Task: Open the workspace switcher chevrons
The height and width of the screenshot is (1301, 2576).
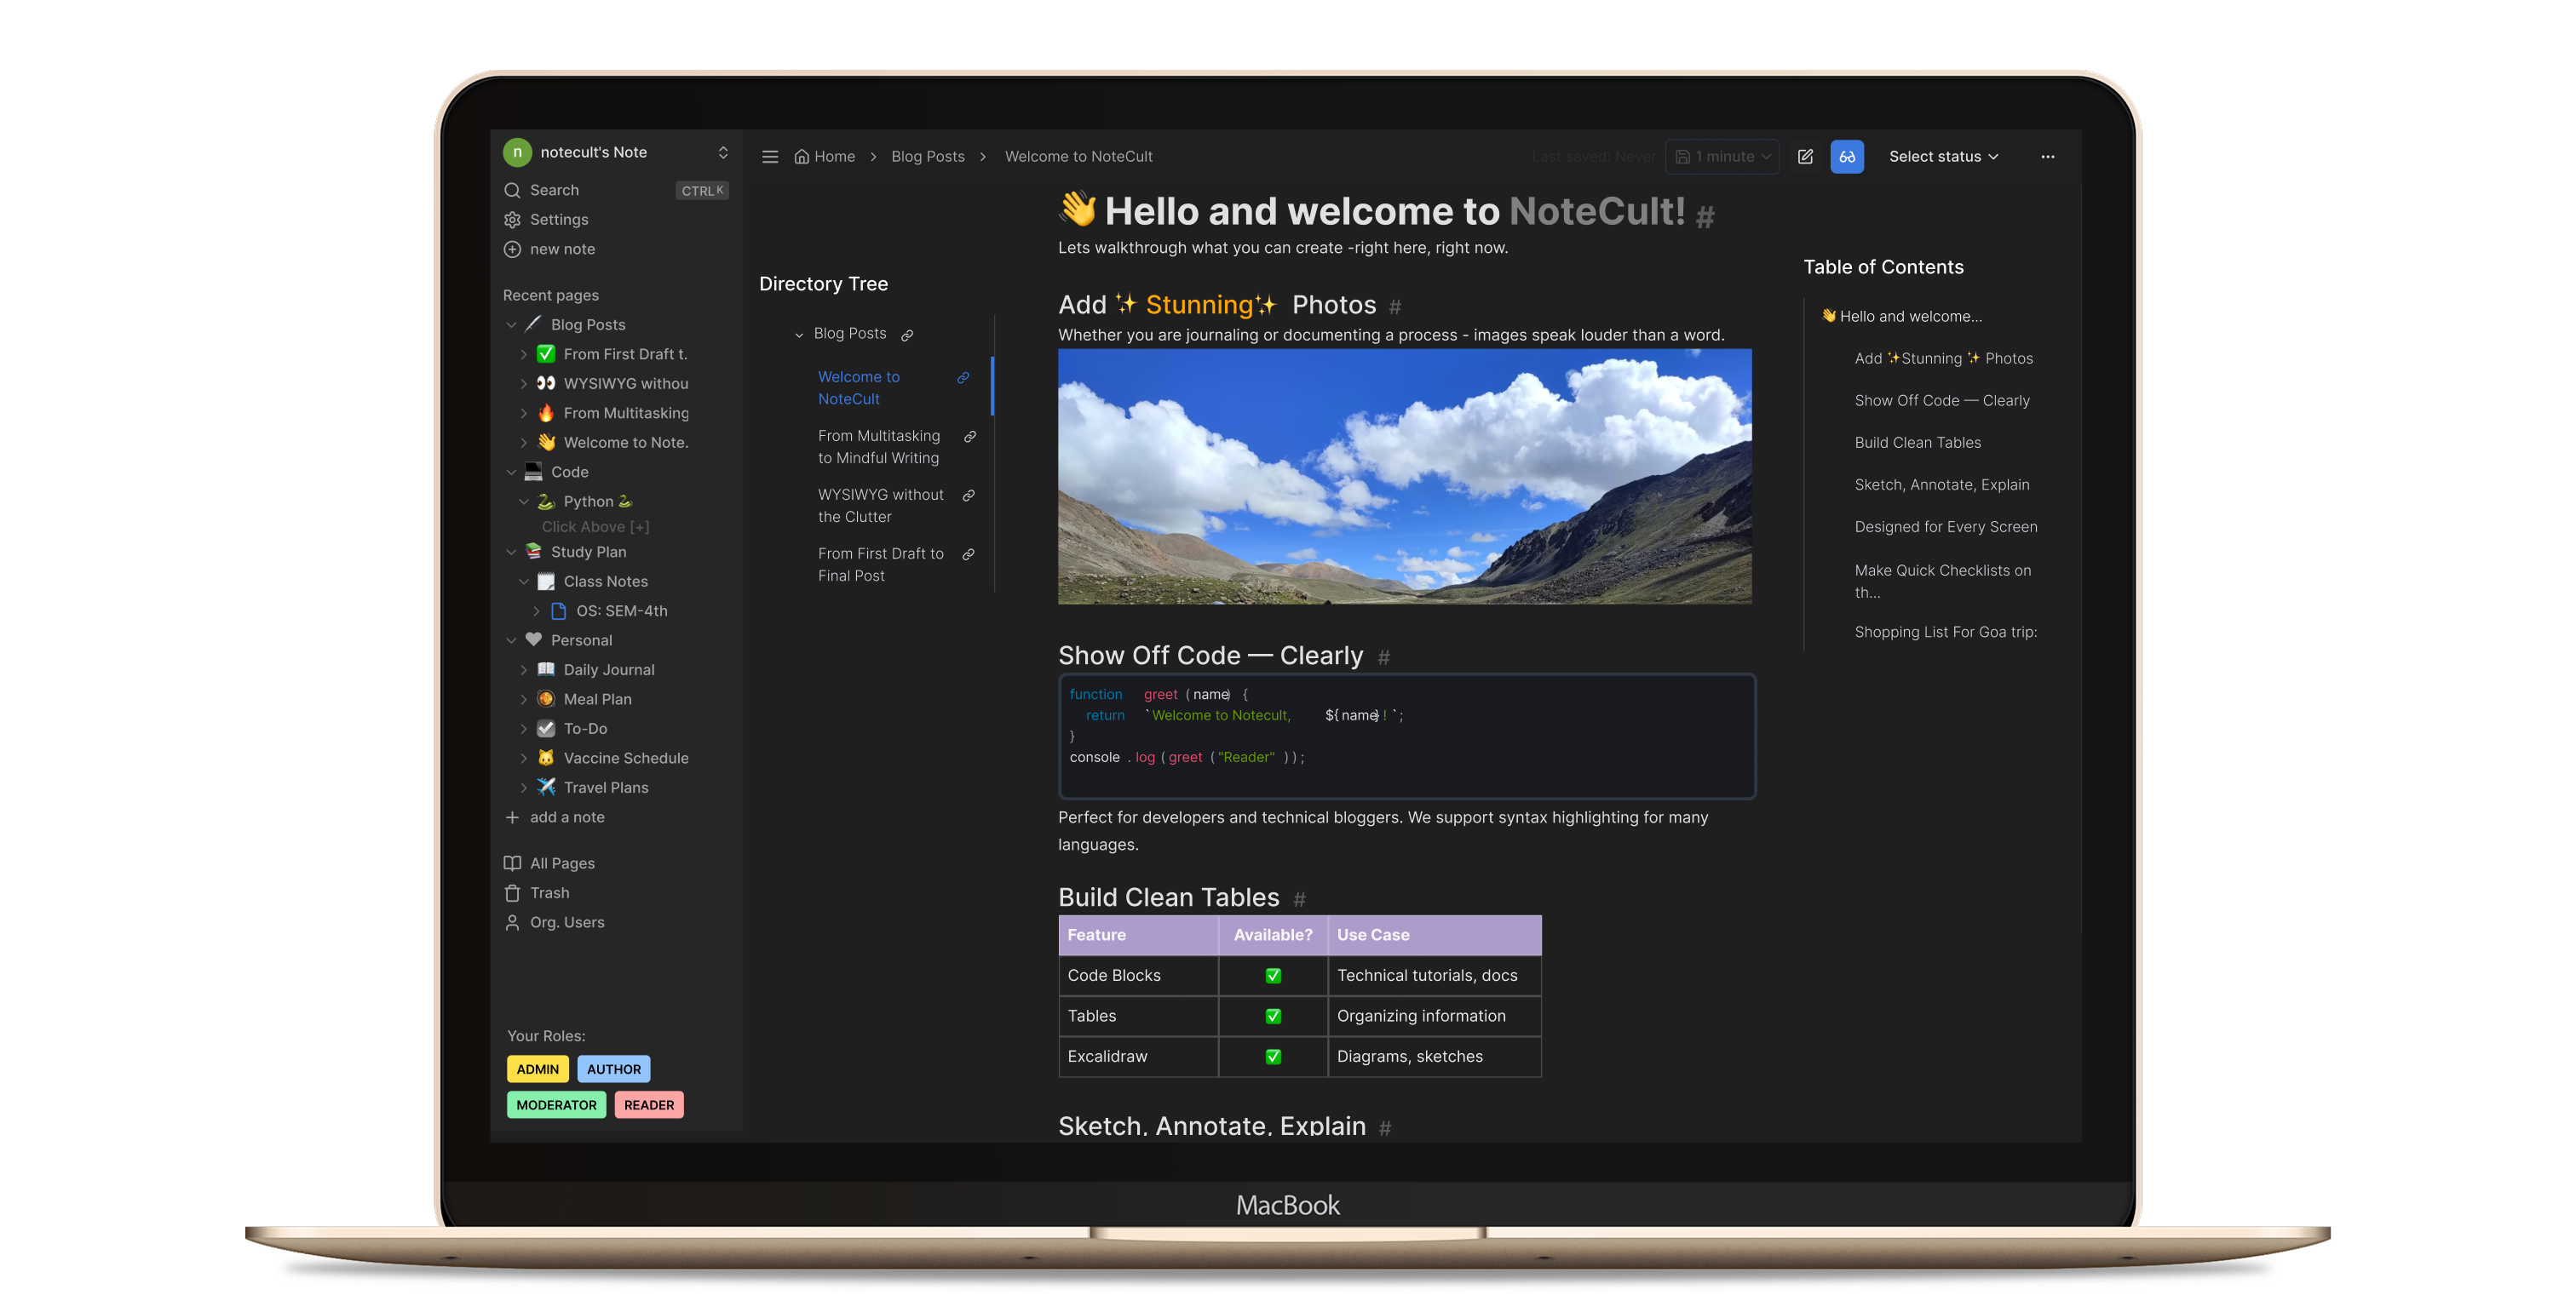Action: pos(723,152)
